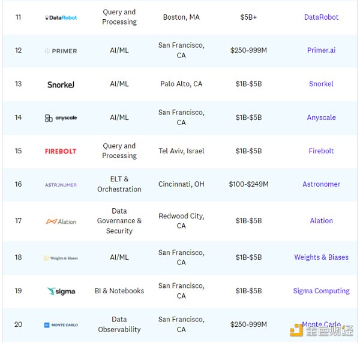Click the red Firebolt logo
The height and width of the screenshot is (343, 360).
[61, 151]
